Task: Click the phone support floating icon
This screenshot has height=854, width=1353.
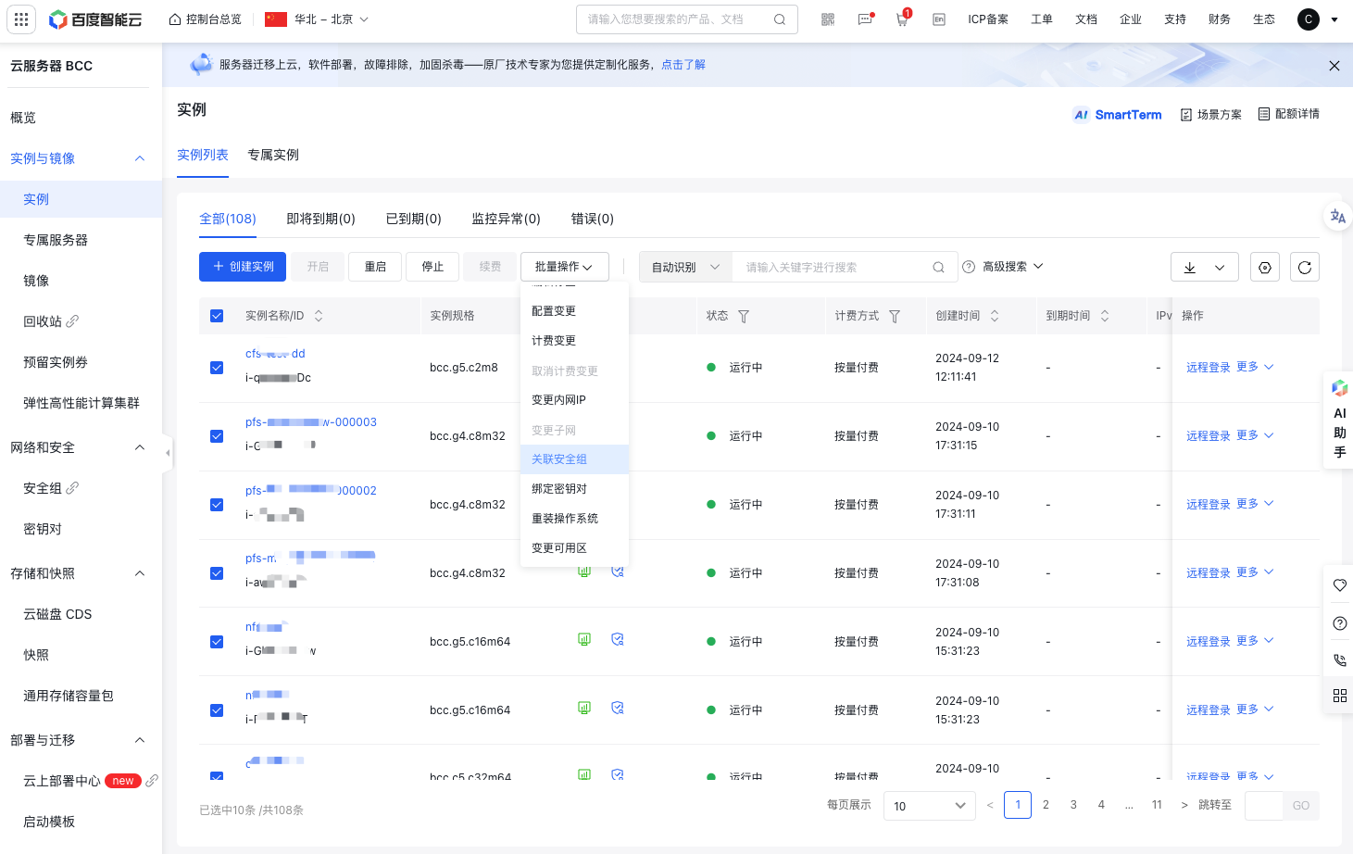Action: point(1339,660)
